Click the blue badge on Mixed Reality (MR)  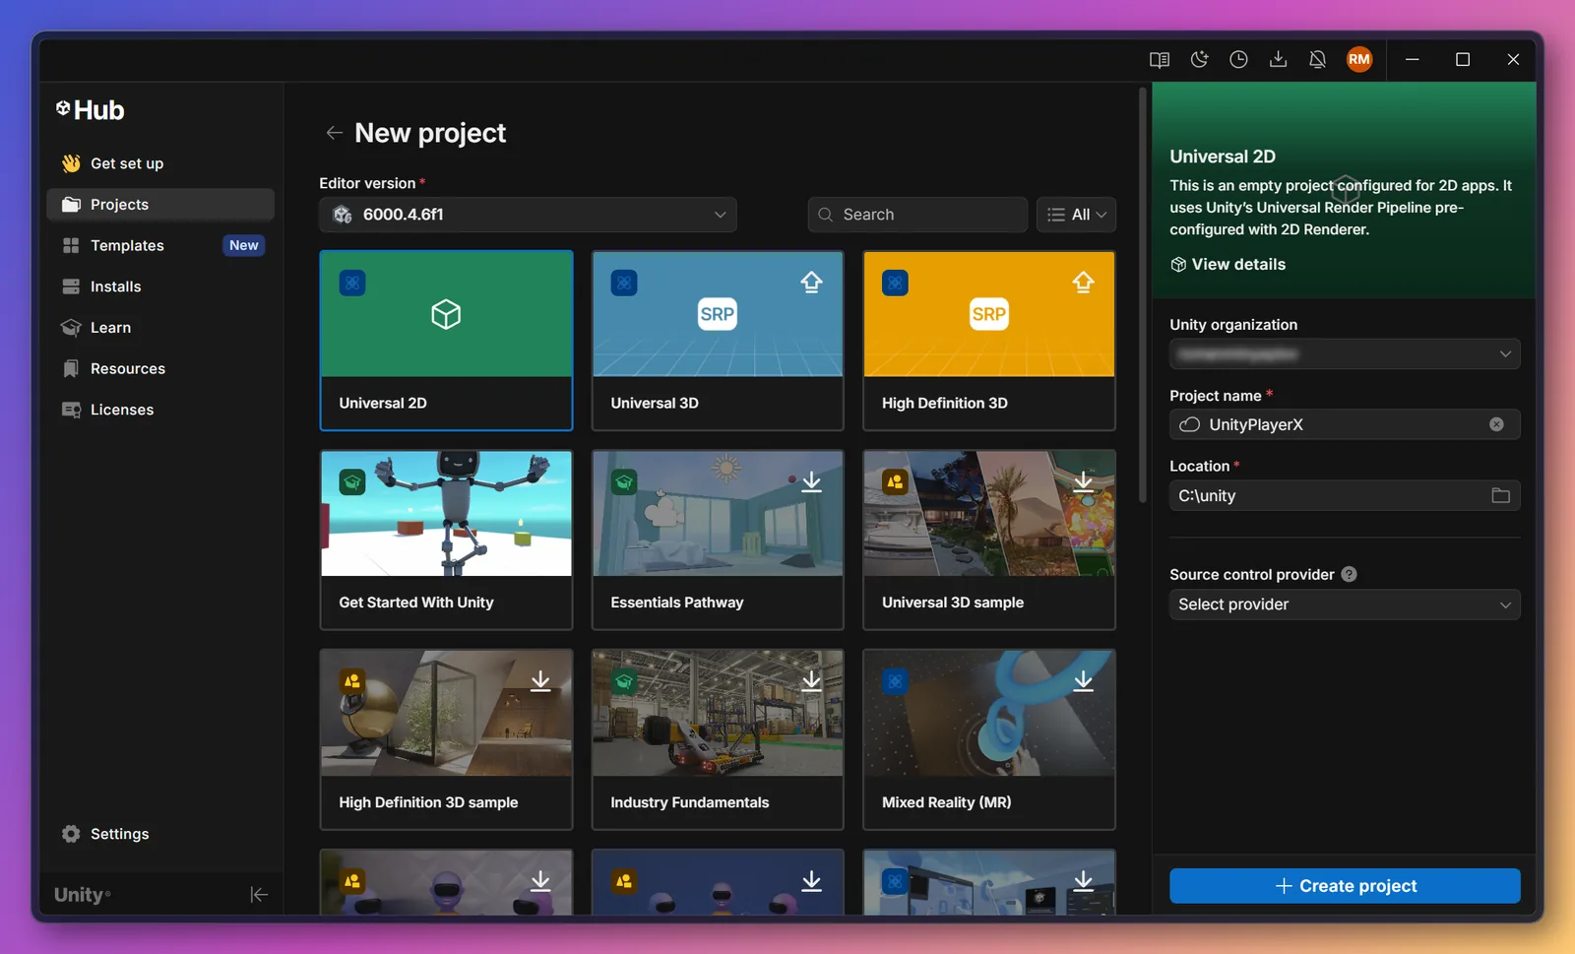click(x=895, y=681)
